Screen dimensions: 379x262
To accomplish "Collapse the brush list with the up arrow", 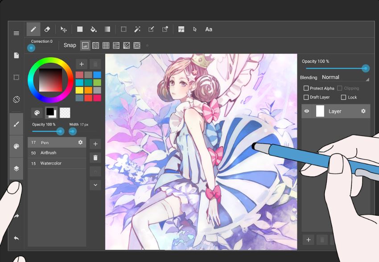I will (95, 171).
